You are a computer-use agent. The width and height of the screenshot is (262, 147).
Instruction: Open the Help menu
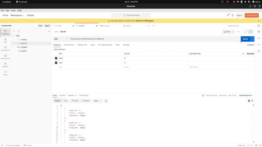19,10
